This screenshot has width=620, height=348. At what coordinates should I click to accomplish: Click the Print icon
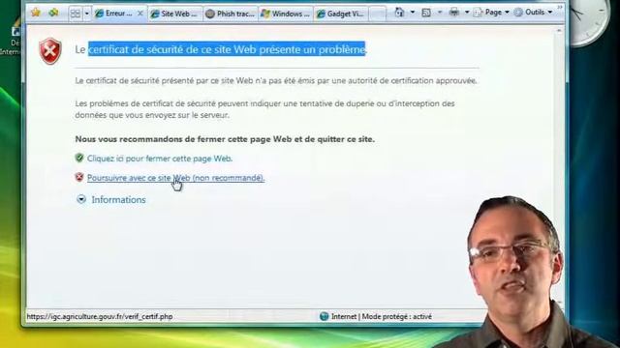click(454, 13)
